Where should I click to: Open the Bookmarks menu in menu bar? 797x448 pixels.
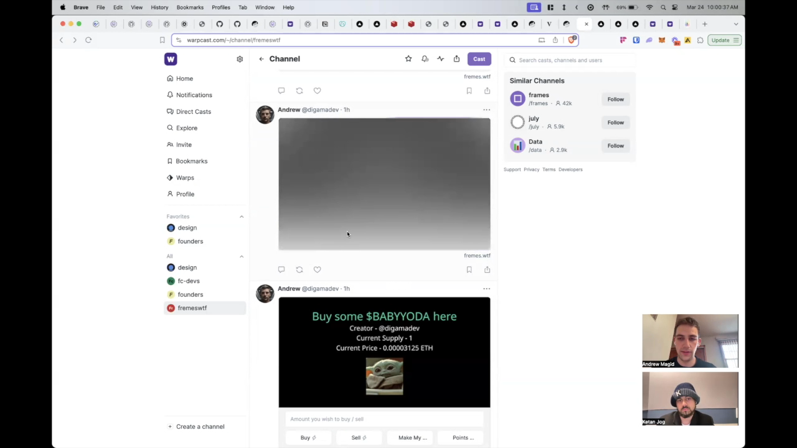(190, 7)
